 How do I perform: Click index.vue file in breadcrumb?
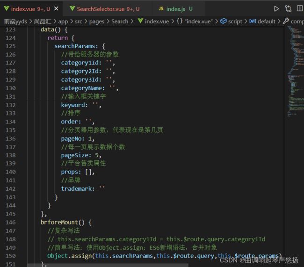157,22
